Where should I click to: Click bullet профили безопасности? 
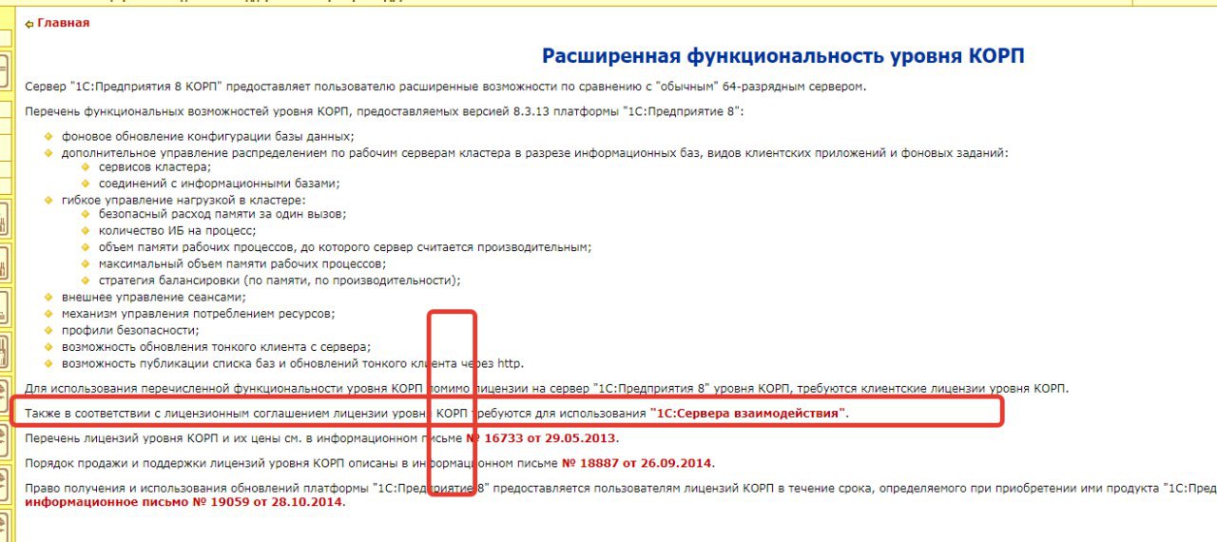(130, 330)
